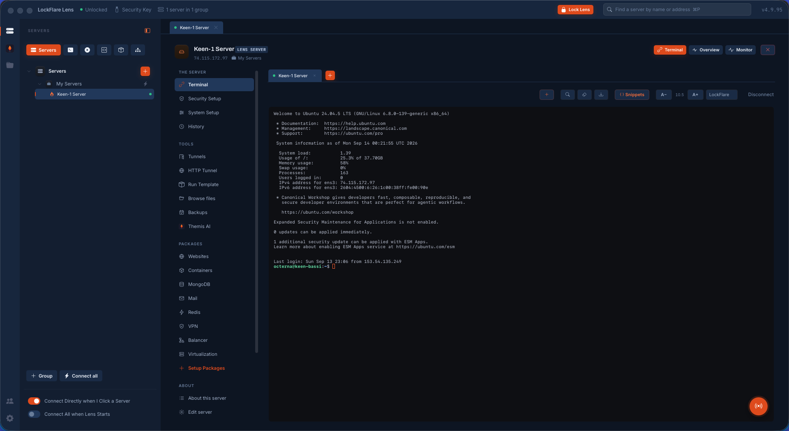
Task: Open Tunnels tool
Action: [x=214, y=157]
